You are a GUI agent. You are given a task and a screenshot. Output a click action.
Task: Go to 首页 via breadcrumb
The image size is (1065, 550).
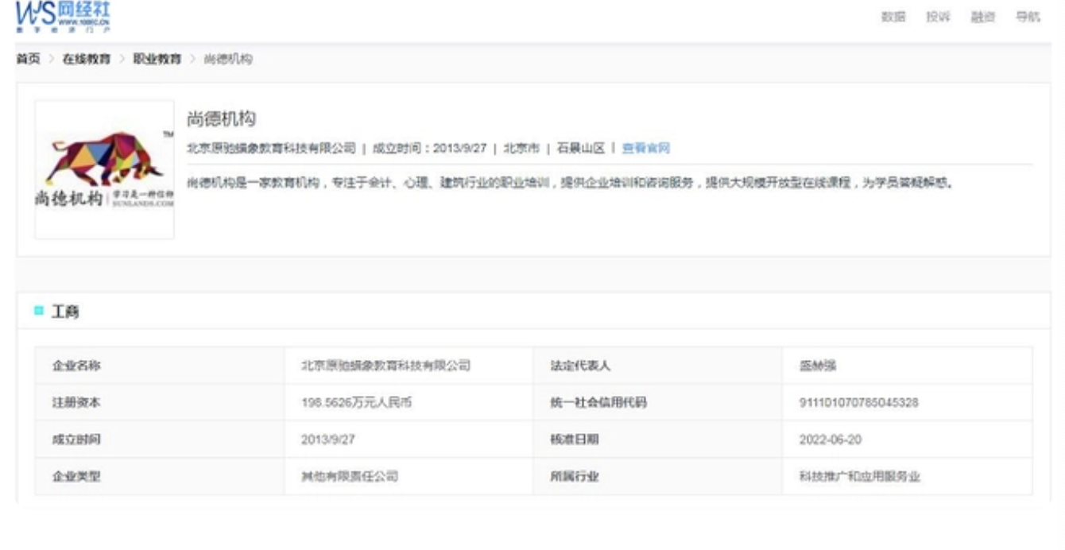point(28,60)
